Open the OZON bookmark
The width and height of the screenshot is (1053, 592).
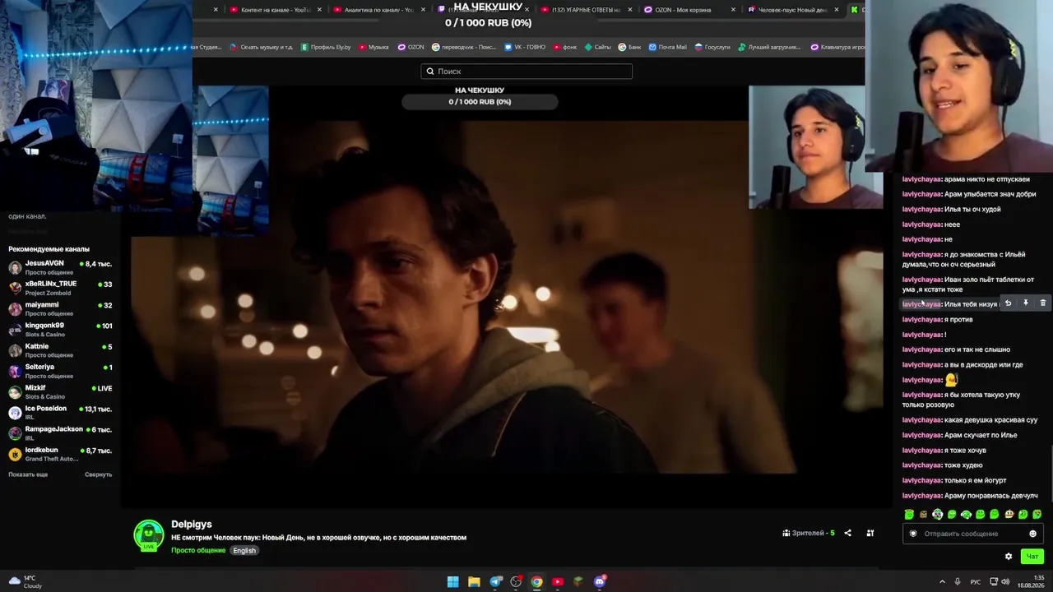point(411,47)
